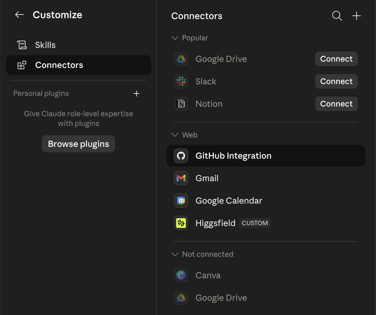Viewport: 376px width, 315px height.
Task: Open the Higgsfield connector entry
Action: 266,223
